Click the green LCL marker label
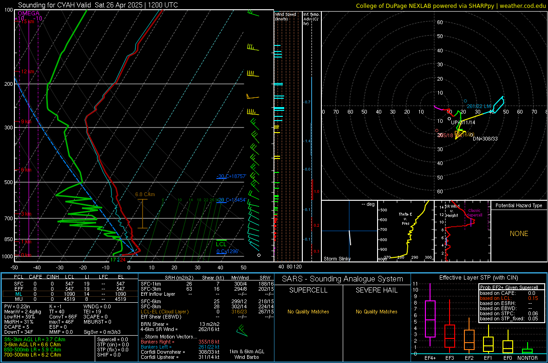 [221, 244]
